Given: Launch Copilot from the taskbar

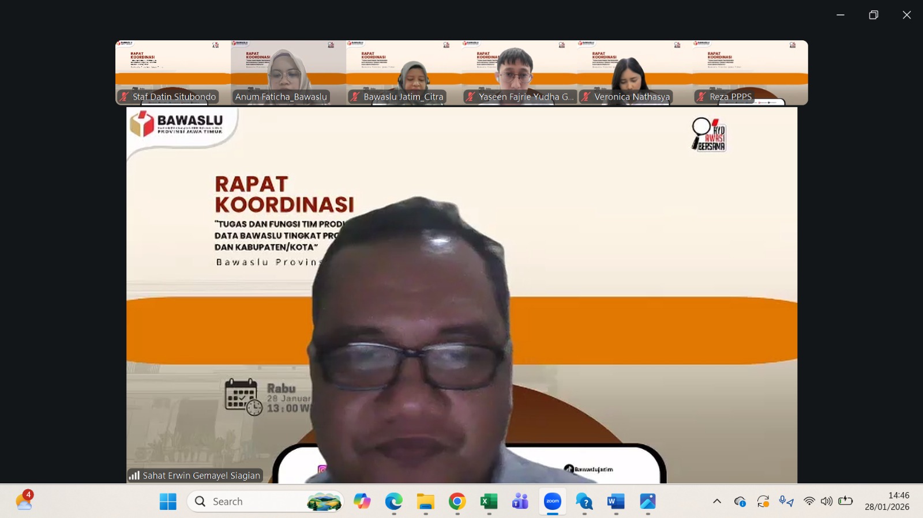Looking at the screenshot, I should pos(362,502).
